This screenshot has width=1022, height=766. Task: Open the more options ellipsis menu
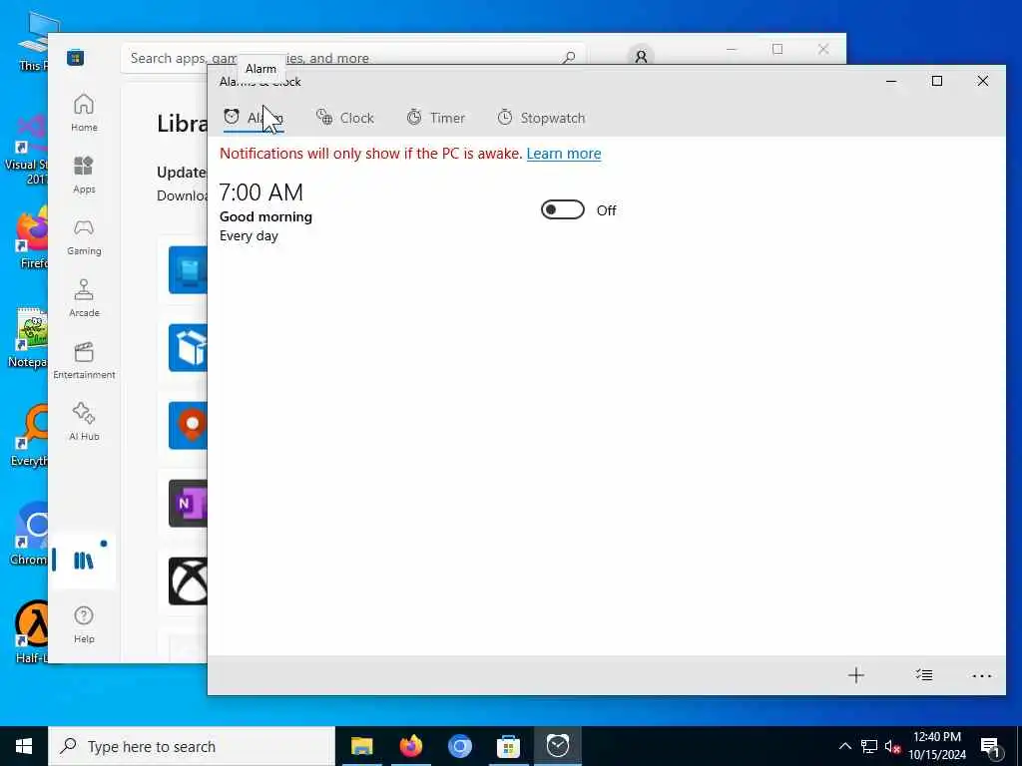pyautogui.click(x=982, y=676)
